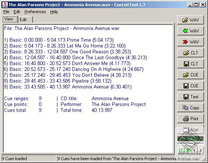The image size is (208, 163).
Task: Save cue list as CLT file
Action: [x=190, y=64]
